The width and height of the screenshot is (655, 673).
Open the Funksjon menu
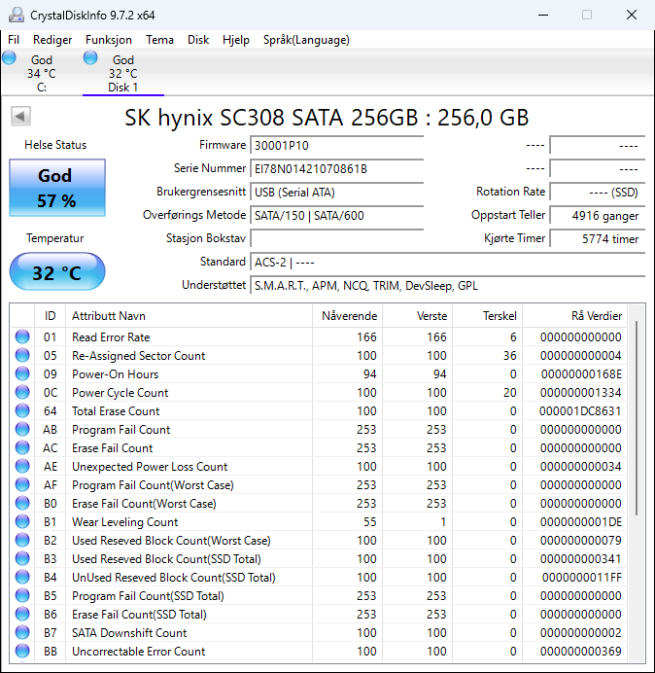point(109,40)
